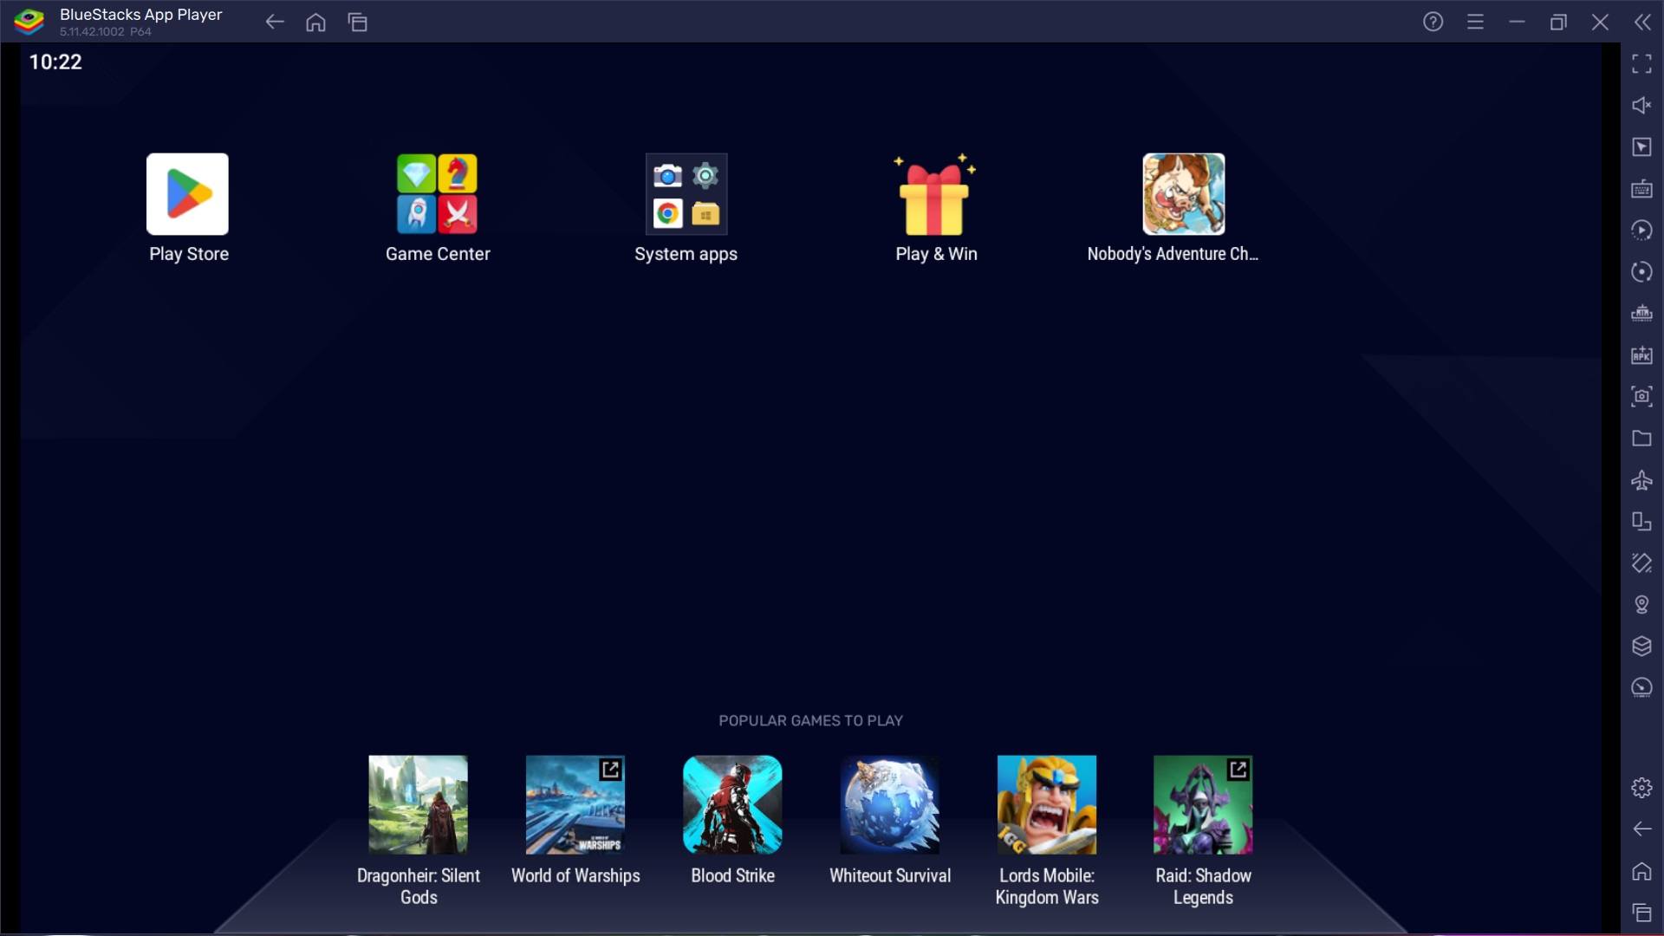The width and height of the screenshot is (1664, 936).
Task: Open BlueStacks settings gear
Action: pos(1642,788)
